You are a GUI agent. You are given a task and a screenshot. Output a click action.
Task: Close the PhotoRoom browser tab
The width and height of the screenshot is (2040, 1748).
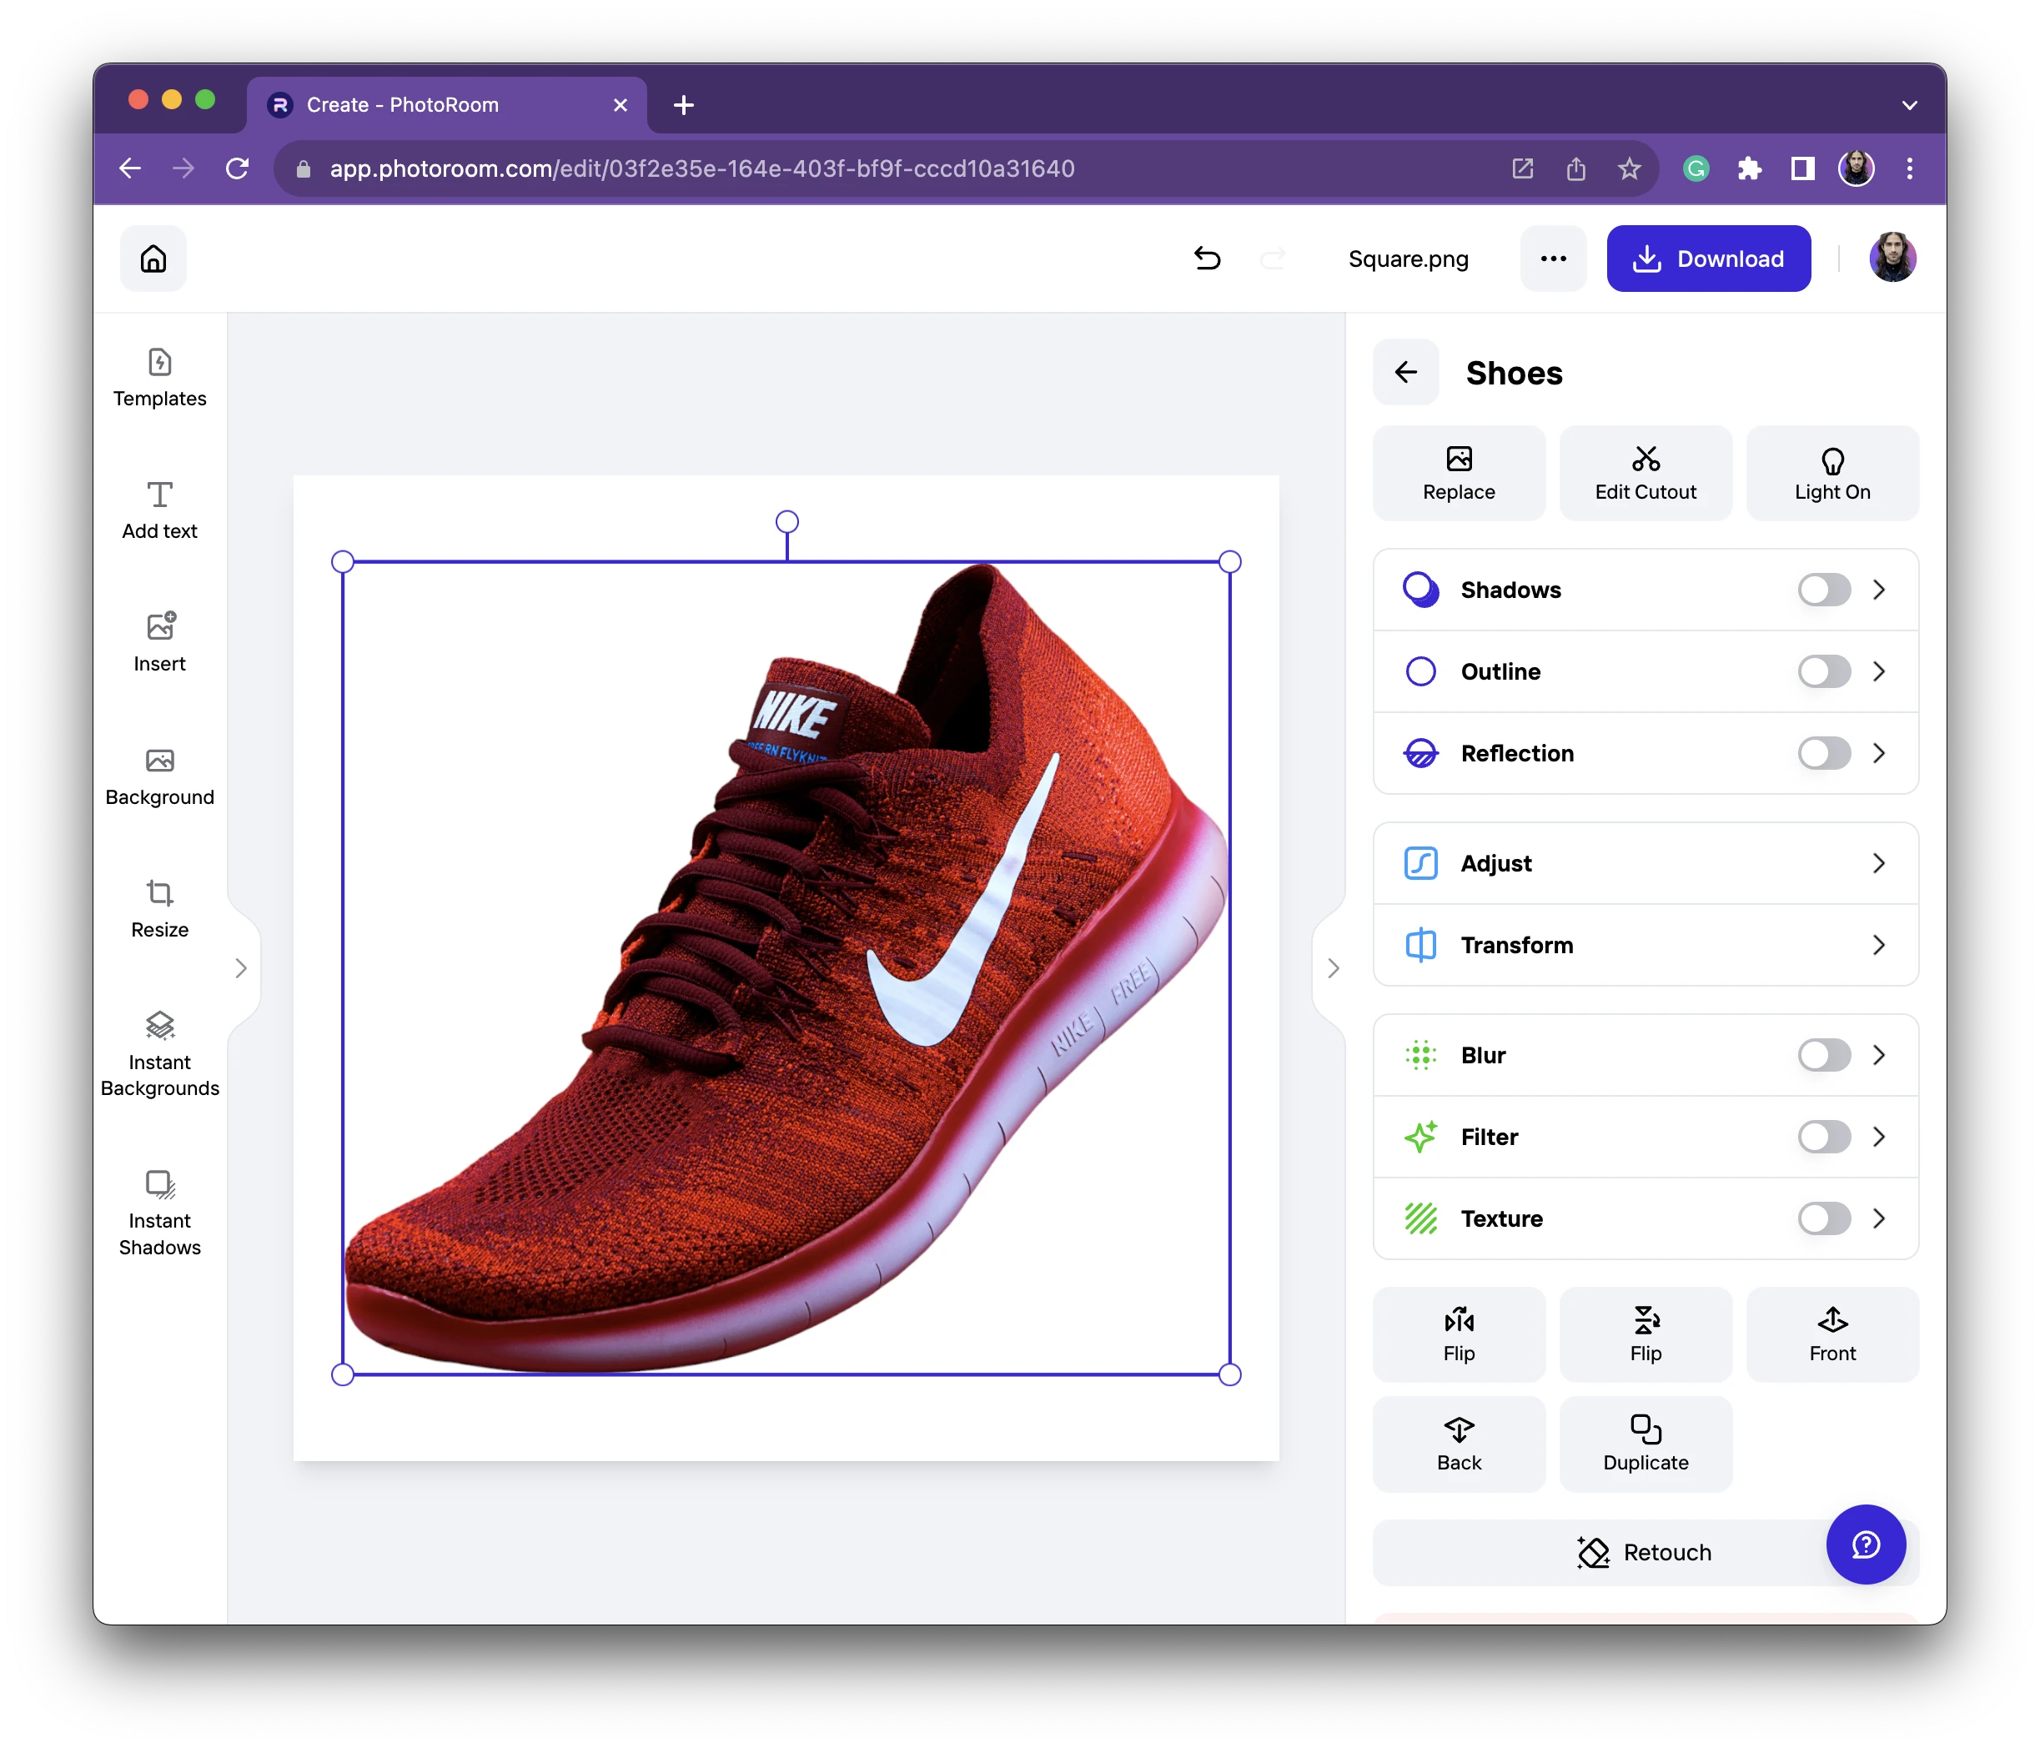621,105
